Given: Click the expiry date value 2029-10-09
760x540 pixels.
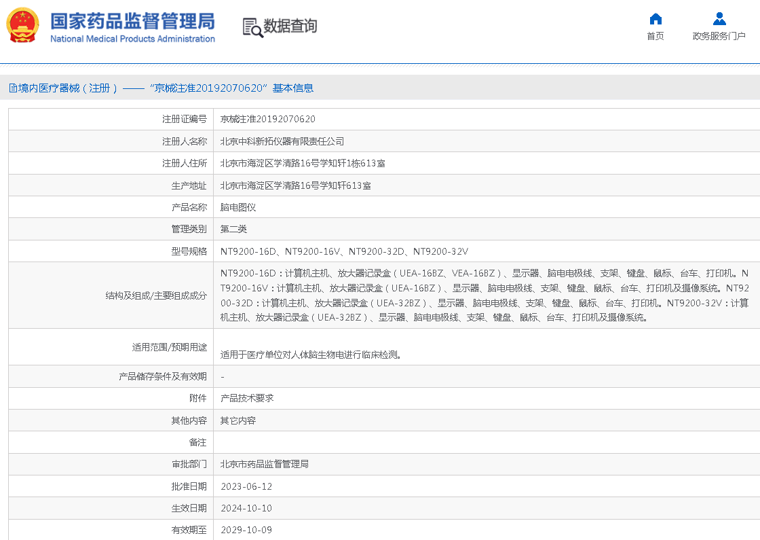Looking at the screenshot, I should pyautogui.click(x=246, y=530).
